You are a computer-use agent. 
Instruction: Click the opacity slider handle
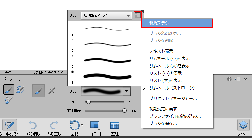coord(124,111)
